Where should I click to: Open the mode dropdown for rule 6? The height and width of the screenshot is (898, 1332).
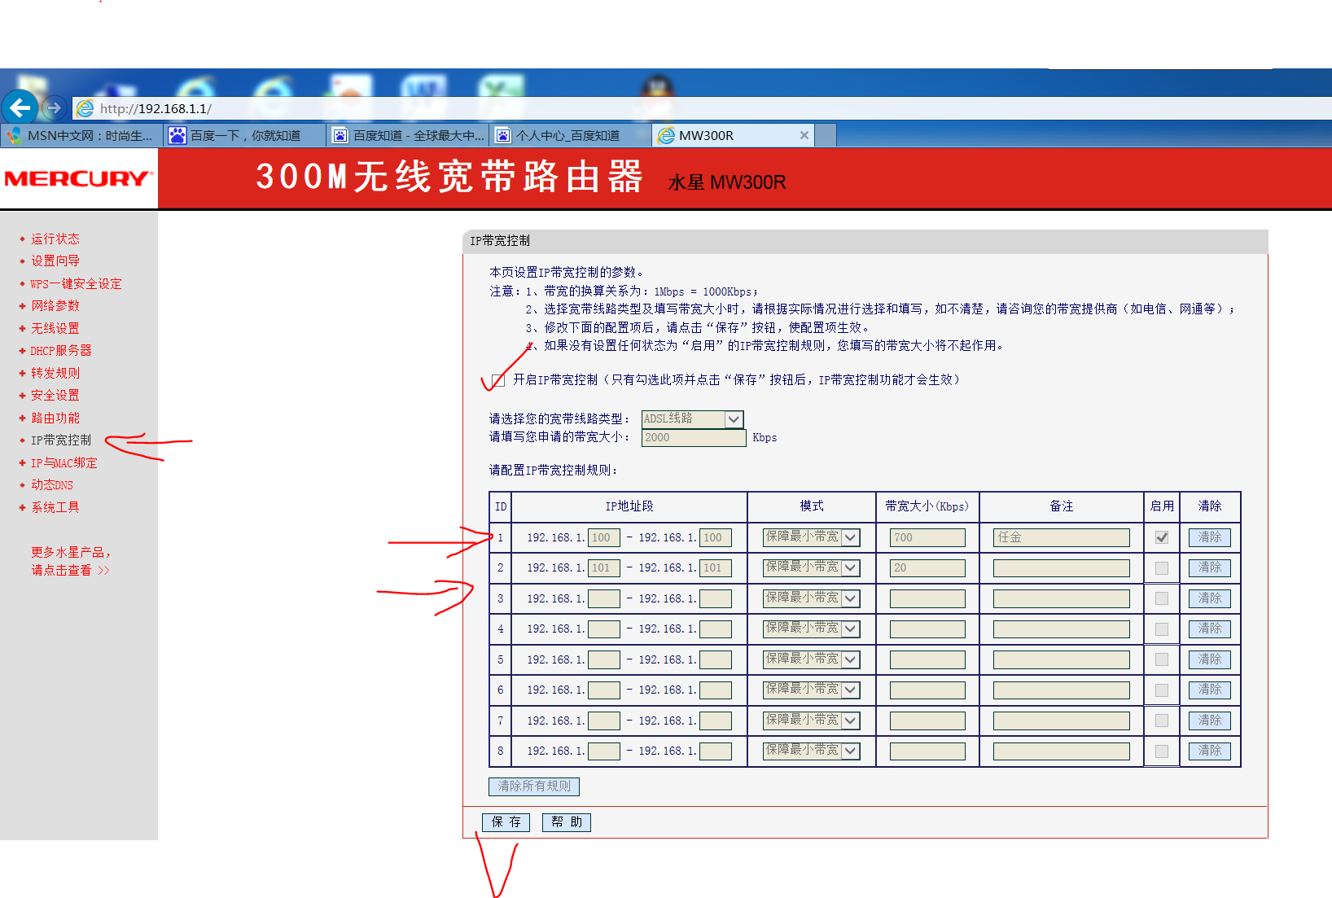coord(811,690)
